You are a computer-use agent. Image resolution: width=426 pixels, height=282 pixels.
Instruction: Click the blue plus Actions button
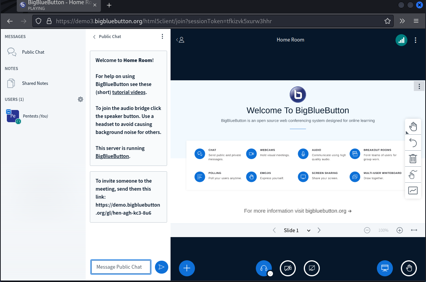187,268
